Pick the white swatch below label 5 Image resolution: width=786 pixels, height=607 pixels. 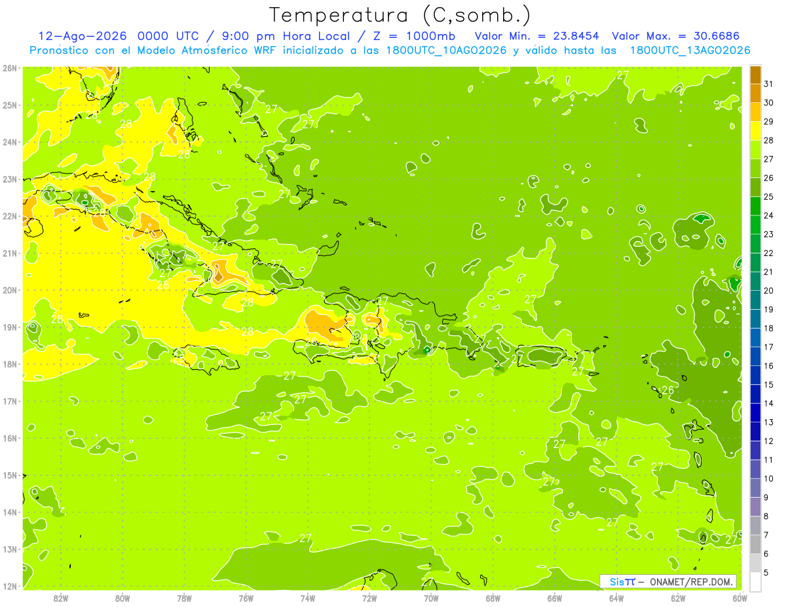point(755,581)
